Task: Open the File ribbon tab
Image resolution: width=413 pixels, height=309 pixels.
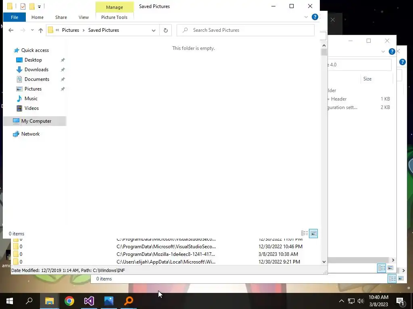Action: (x=15, y=17)
